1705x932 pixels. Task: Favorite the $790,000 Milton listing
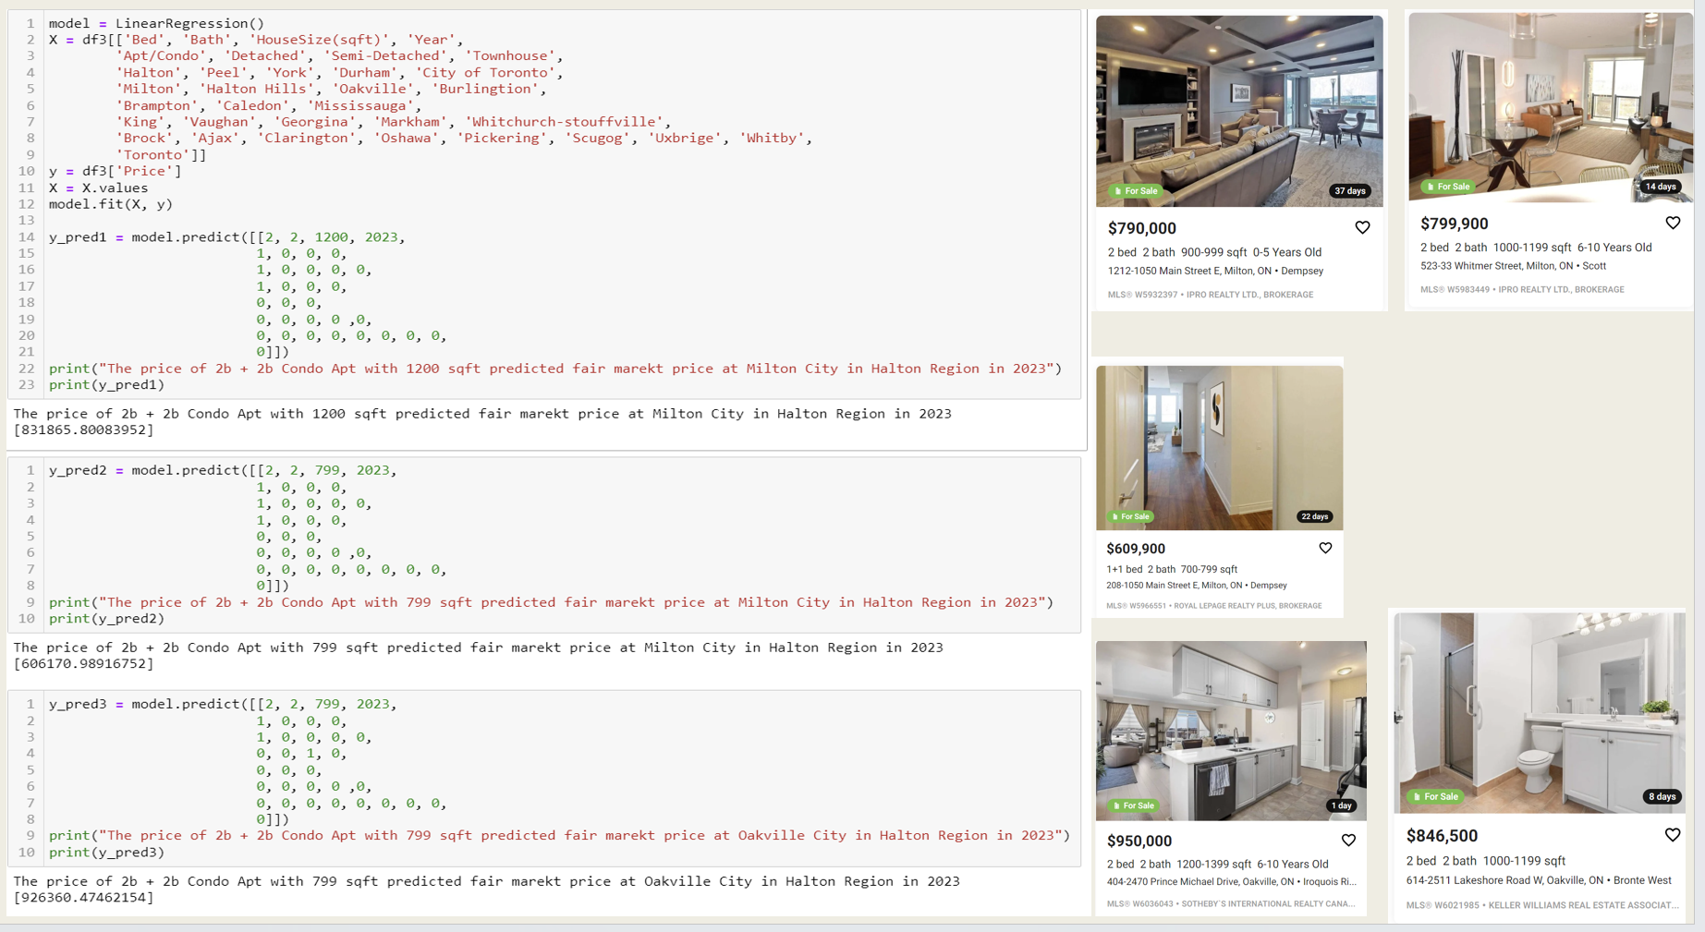click(x=1362, y=227)
